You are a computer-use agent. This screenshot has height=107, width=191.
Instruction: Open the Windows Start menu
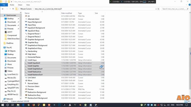2,105
